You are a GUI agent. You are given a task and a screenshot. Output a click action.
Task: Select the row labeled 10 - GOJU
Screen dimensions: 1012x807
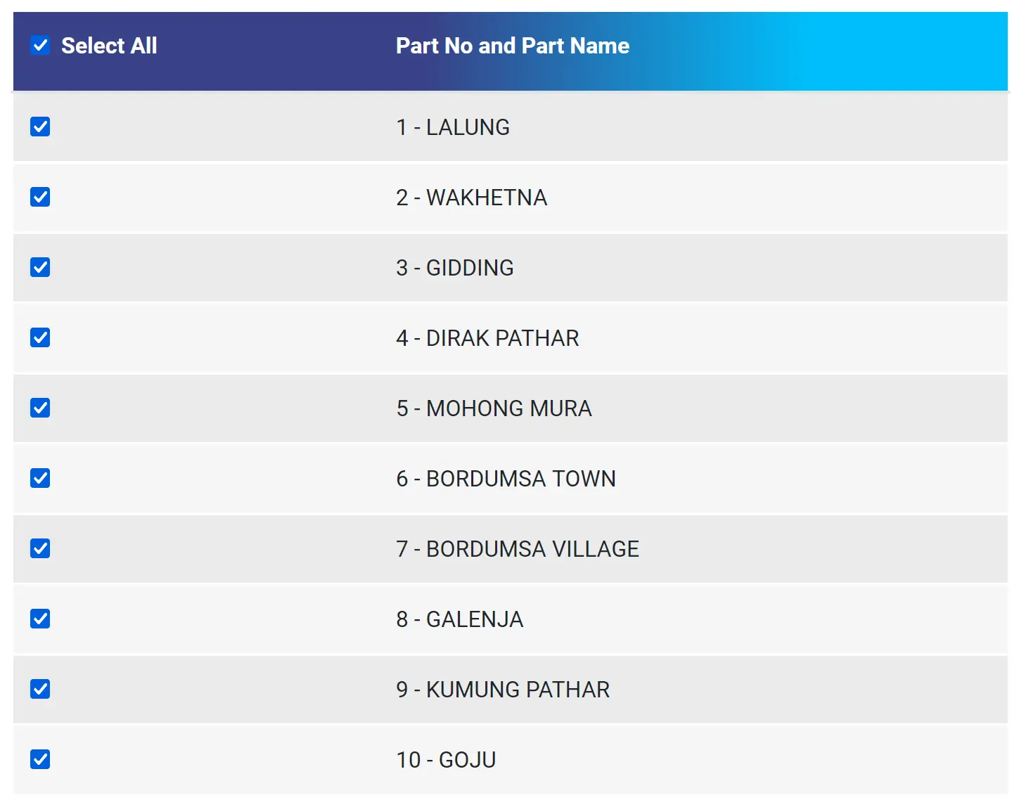coord(445,759)
